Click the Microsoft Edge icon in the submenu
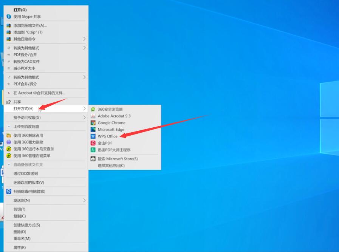 [93, 130]
